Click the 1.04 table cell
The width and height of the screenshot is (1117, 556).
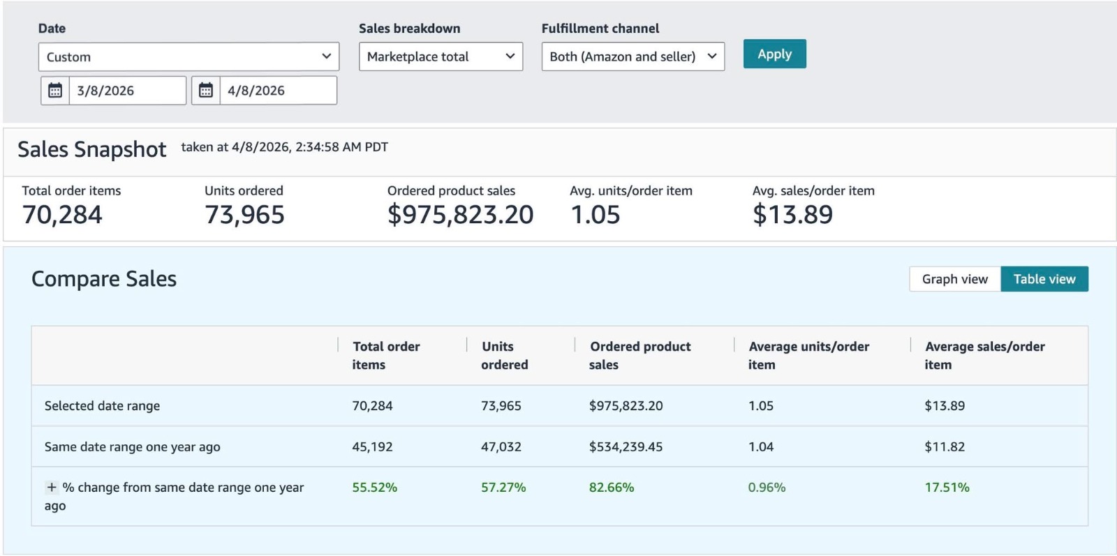pos(761,447)
